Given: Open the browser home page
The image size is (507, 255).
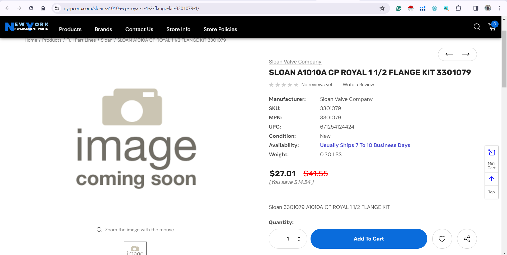Looking at the screenshot, I should (43, 8).
